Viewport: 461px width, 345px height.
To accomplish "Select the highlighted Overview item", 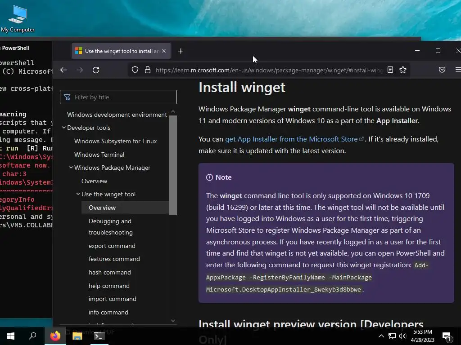I will click(125, 208).
